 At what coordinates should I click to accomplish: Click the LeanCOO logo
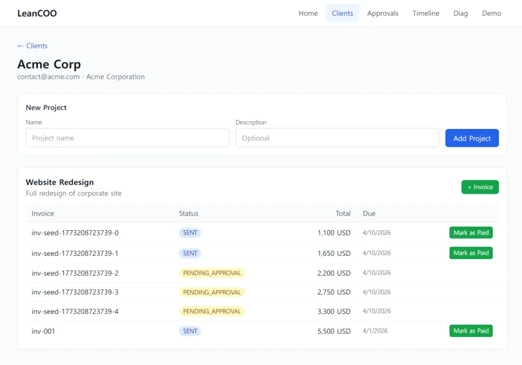[37, 14]
